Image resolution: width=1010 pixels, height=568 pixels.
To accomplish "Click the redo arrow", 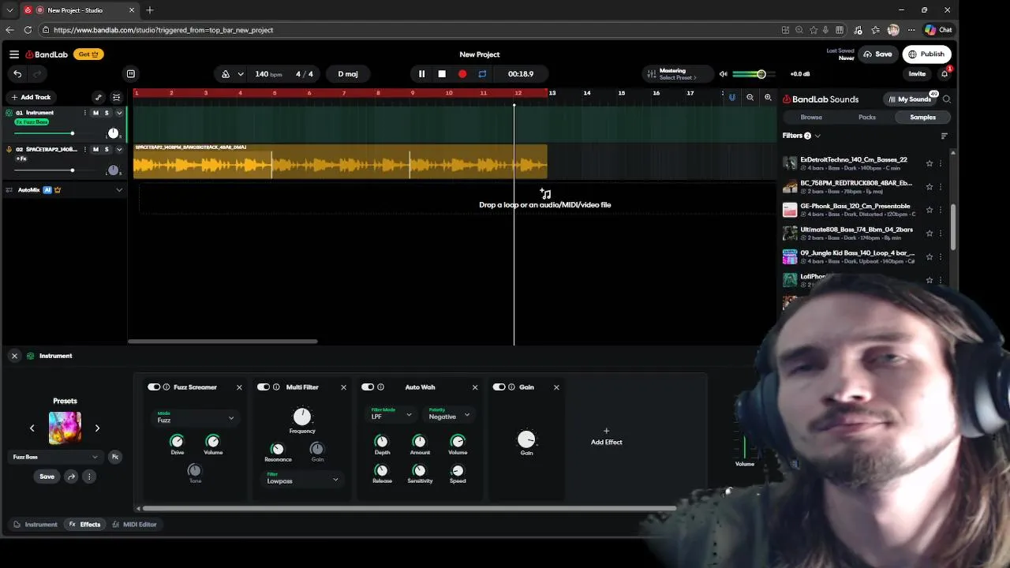I will (x=36, y=74).
